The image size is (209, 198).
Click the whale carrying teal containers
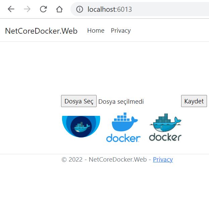[x=165, y=123]
